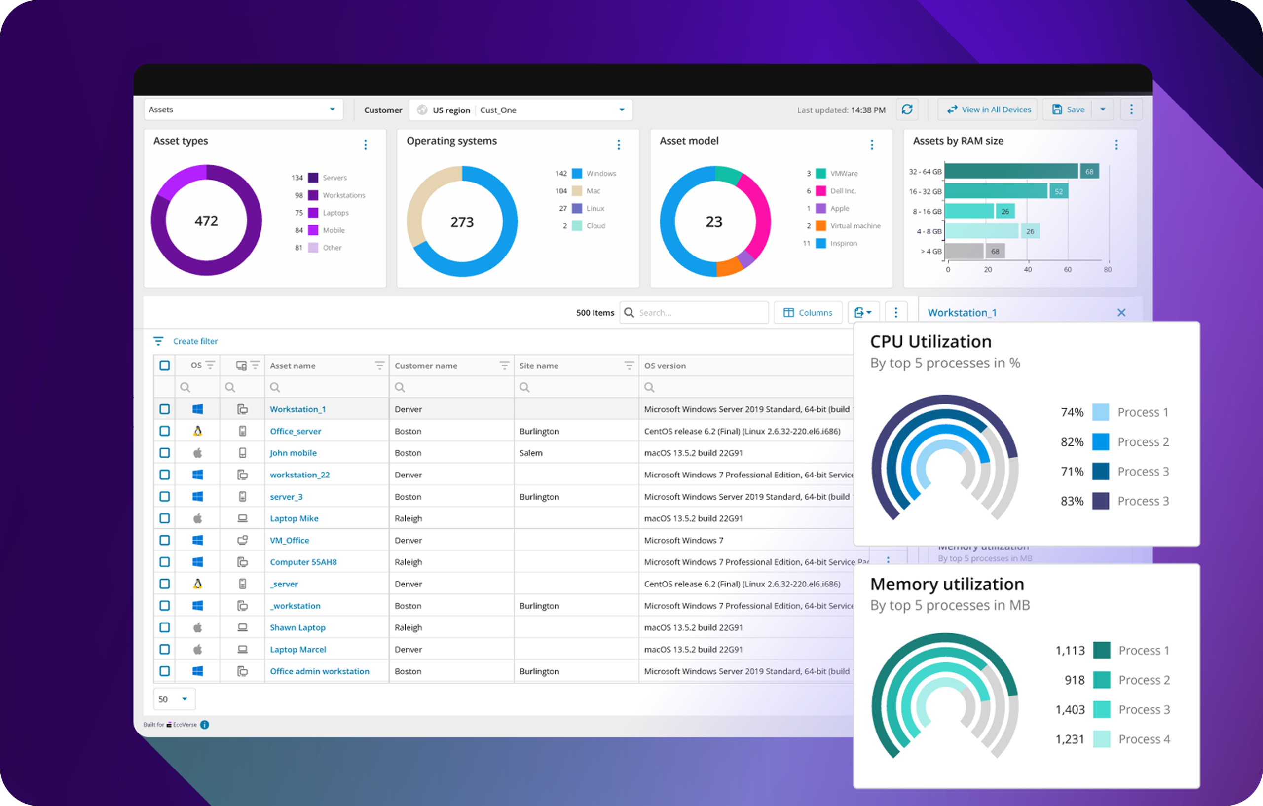
Task: Expand the Assets dashboard dropdown
Action: [332, 110]
